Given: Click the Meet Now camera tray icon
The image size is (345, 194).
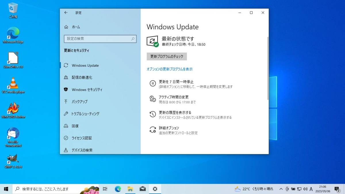Looking at the screenshot, I should 287,189.
